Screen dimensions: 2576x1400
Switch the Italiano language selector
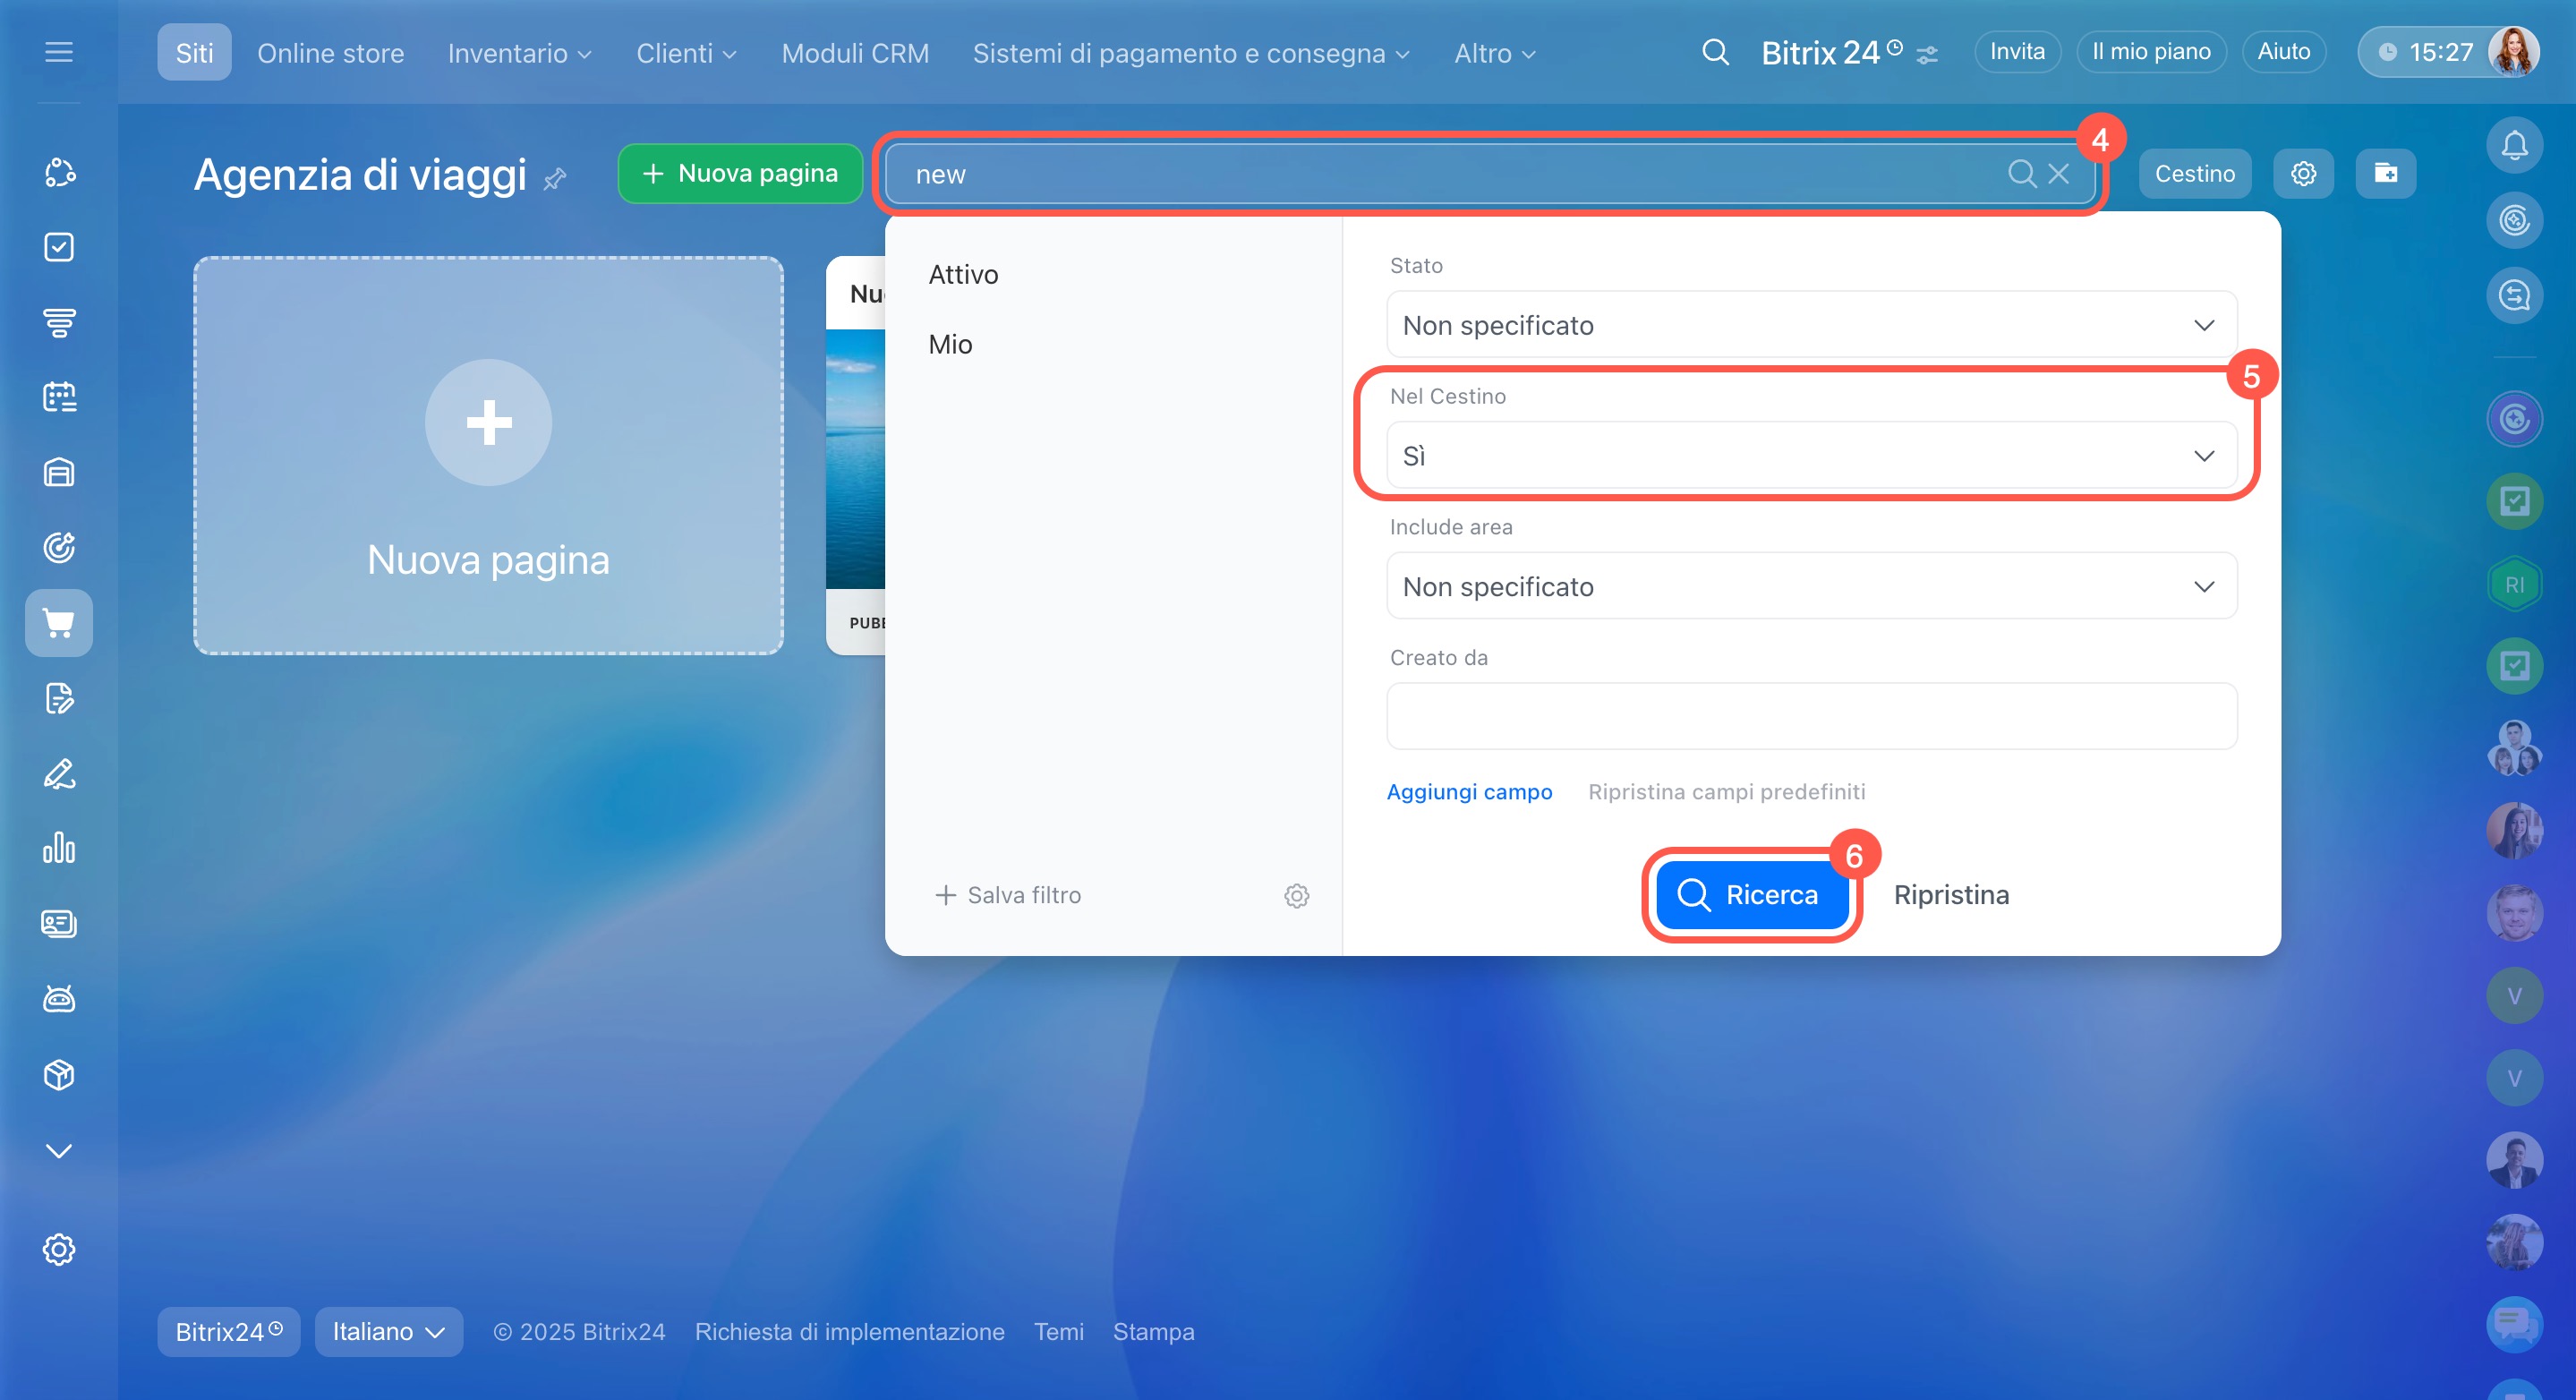pyautogui.click(x=388, y=1332)
